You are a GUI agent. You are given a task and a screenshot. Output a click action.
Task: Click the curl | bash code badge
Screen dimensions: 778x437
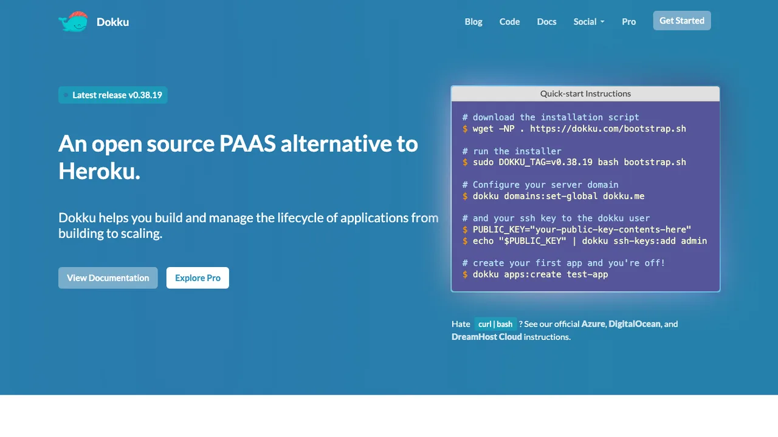[x=495, y=324]
